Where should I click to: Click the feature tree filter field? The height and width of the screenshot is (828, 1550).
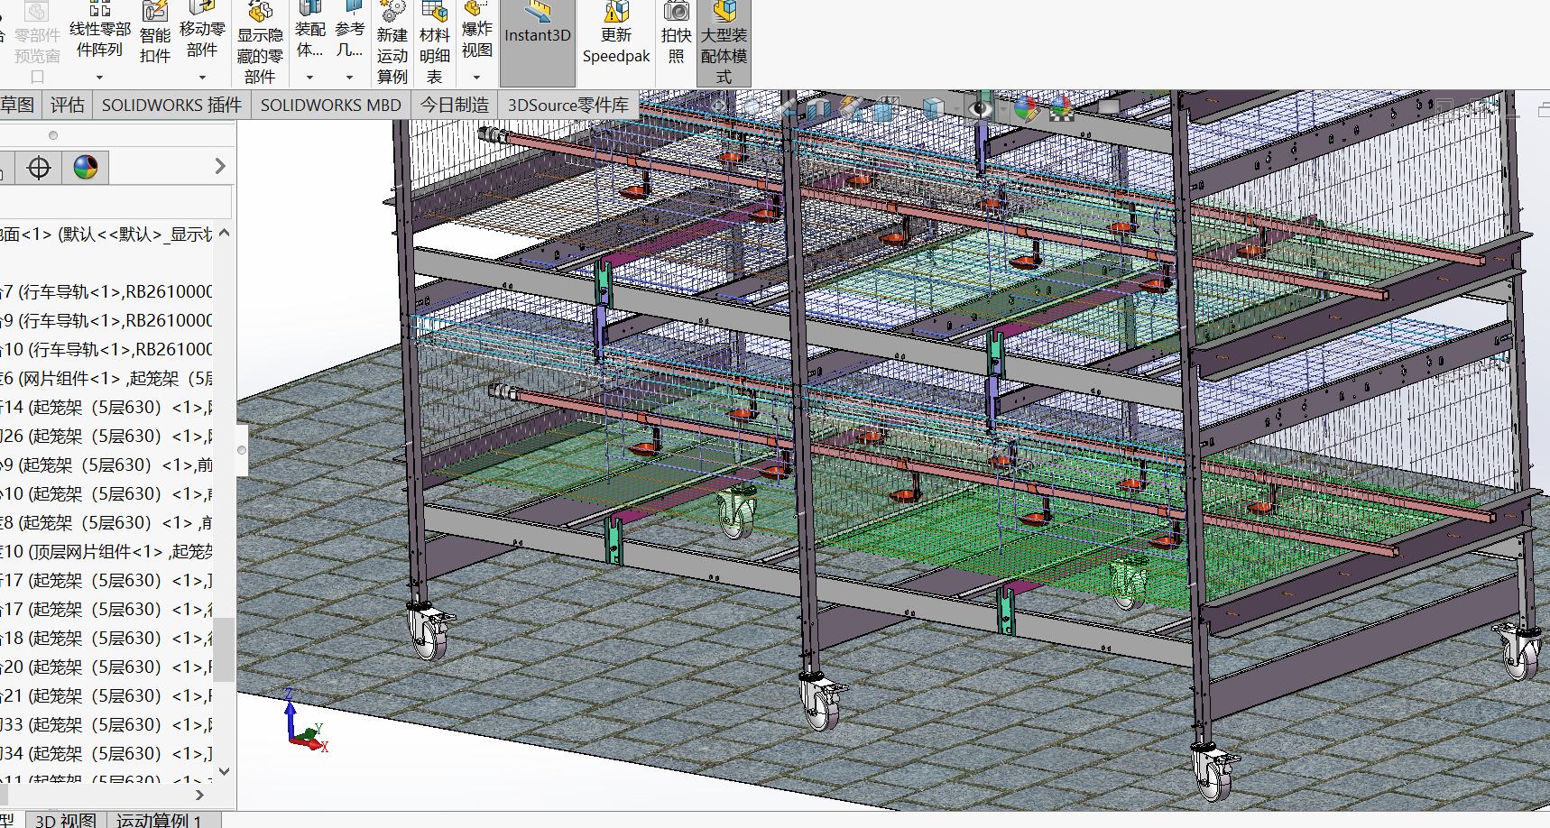(115, 202)
